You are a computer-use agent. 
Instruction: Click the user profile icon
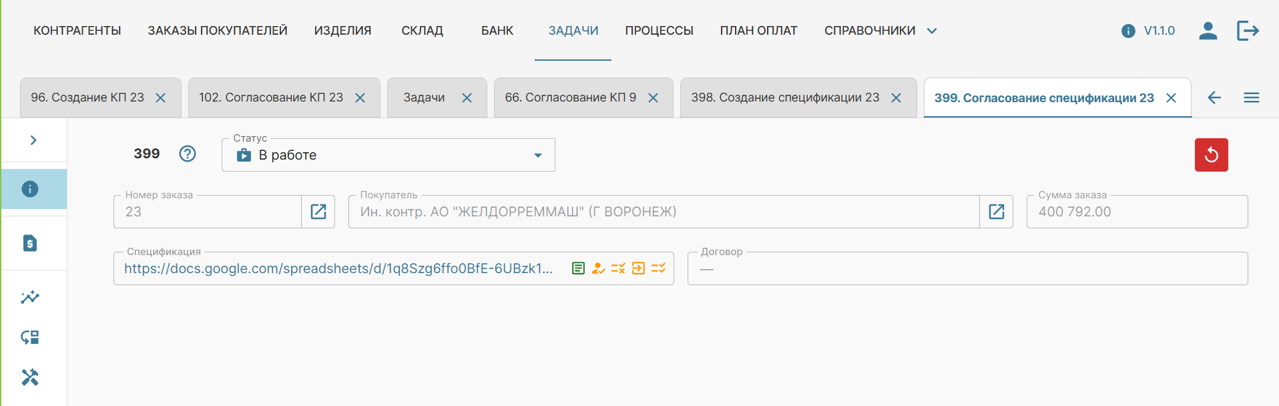pyautogui.click(x=1208, y=31)
